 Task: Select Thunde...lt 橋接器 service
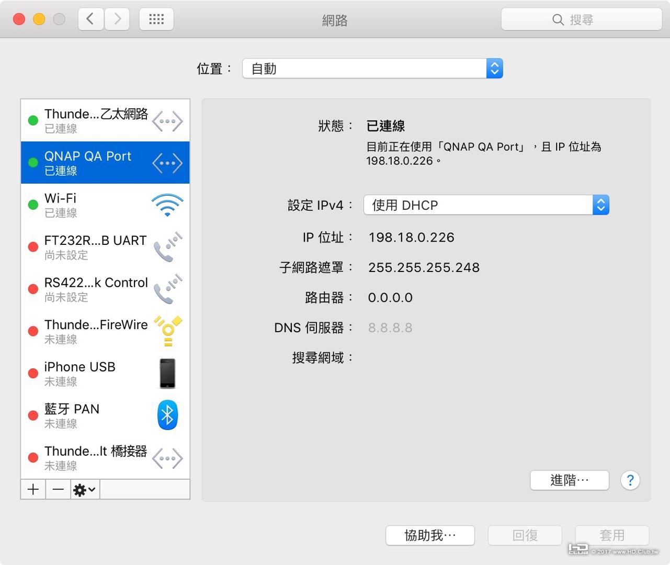105,457
